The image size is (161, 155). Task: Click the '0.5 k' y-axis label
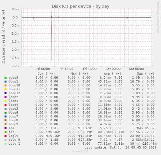pyautogui.click(x=16, y=9)
